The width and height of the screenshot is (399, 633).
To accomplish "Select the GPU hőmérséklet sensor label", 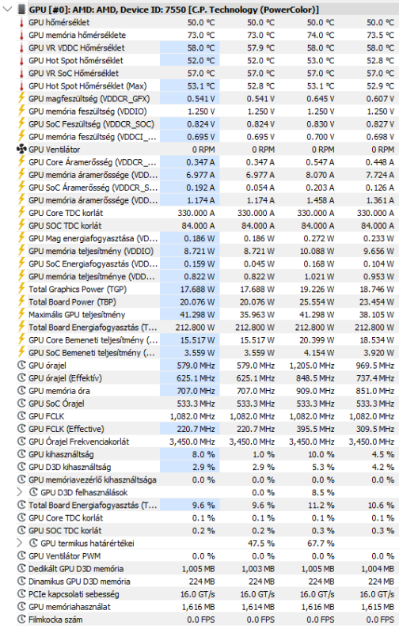I will coord(59,23).
